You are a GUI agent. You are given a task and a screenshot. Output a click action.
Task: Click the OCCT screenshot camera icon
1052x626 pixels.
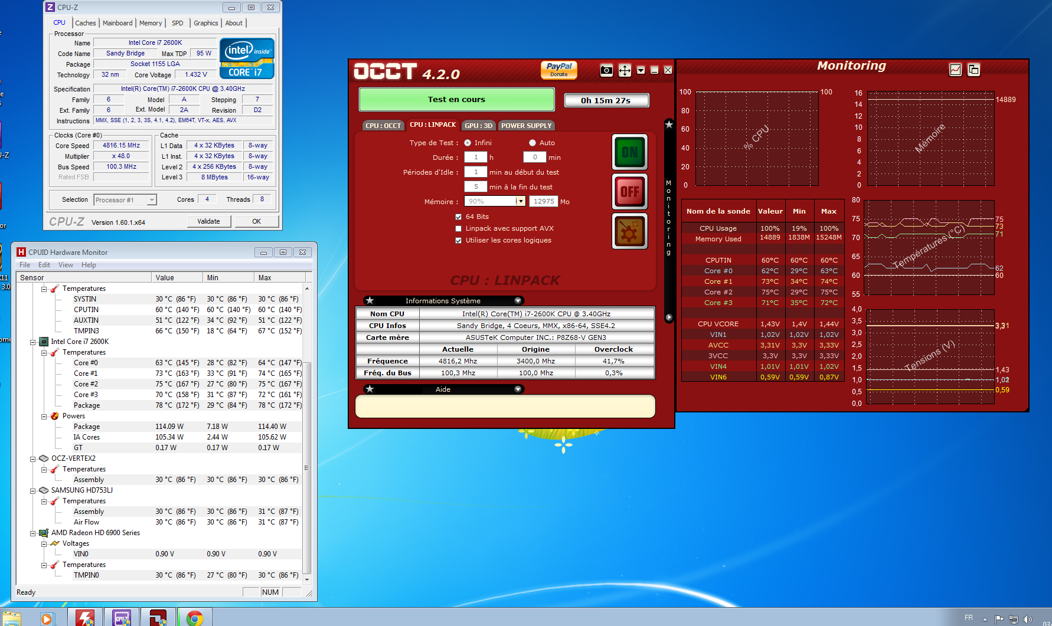tap(606, 71)
